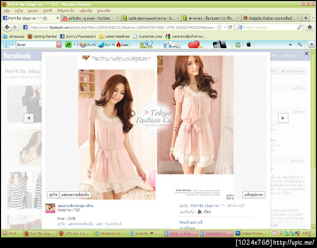The width and height of the screenshot is (317, 248).
Task: Click the Like button on the photo
Action: (x=53, y=195)
